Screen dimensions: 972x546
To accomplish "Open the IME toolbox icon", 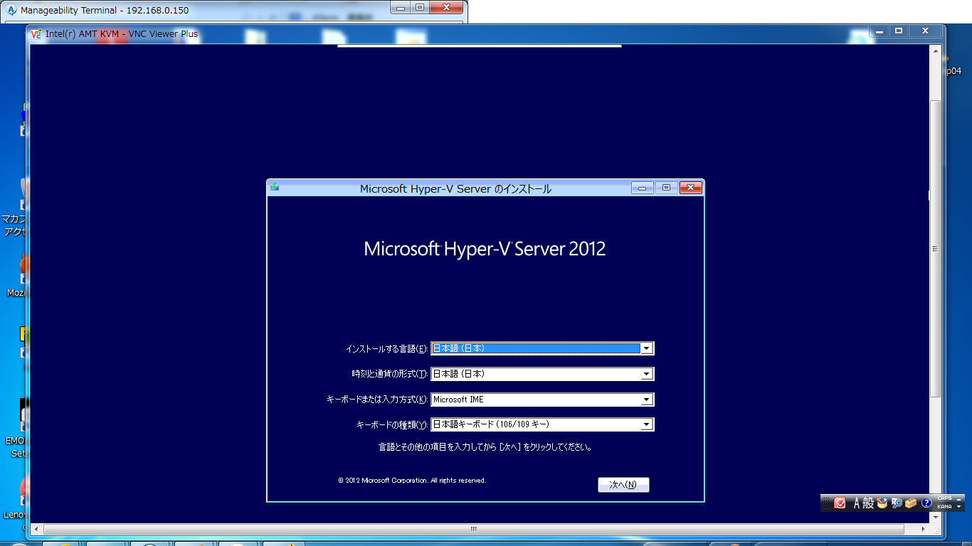I will (x=911, y=503).
